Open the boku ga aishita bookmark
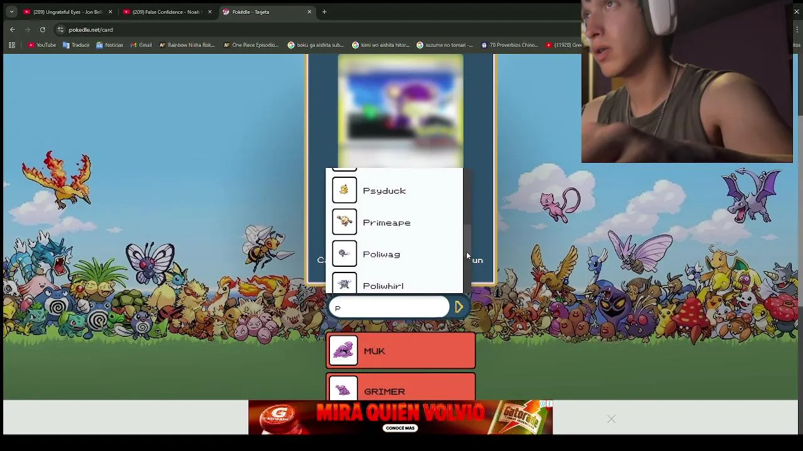The height and width of the screenshot is (451, 803). [x=316, y=45]
